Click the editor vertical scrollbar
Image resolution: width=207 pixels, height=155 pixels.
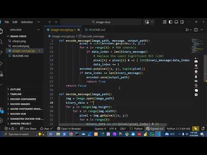[205, 68]
